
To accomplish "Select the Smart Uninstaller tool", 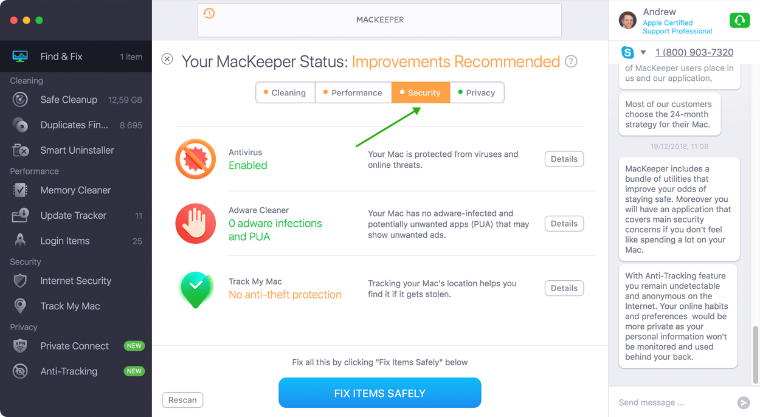I will pos(76,150).
